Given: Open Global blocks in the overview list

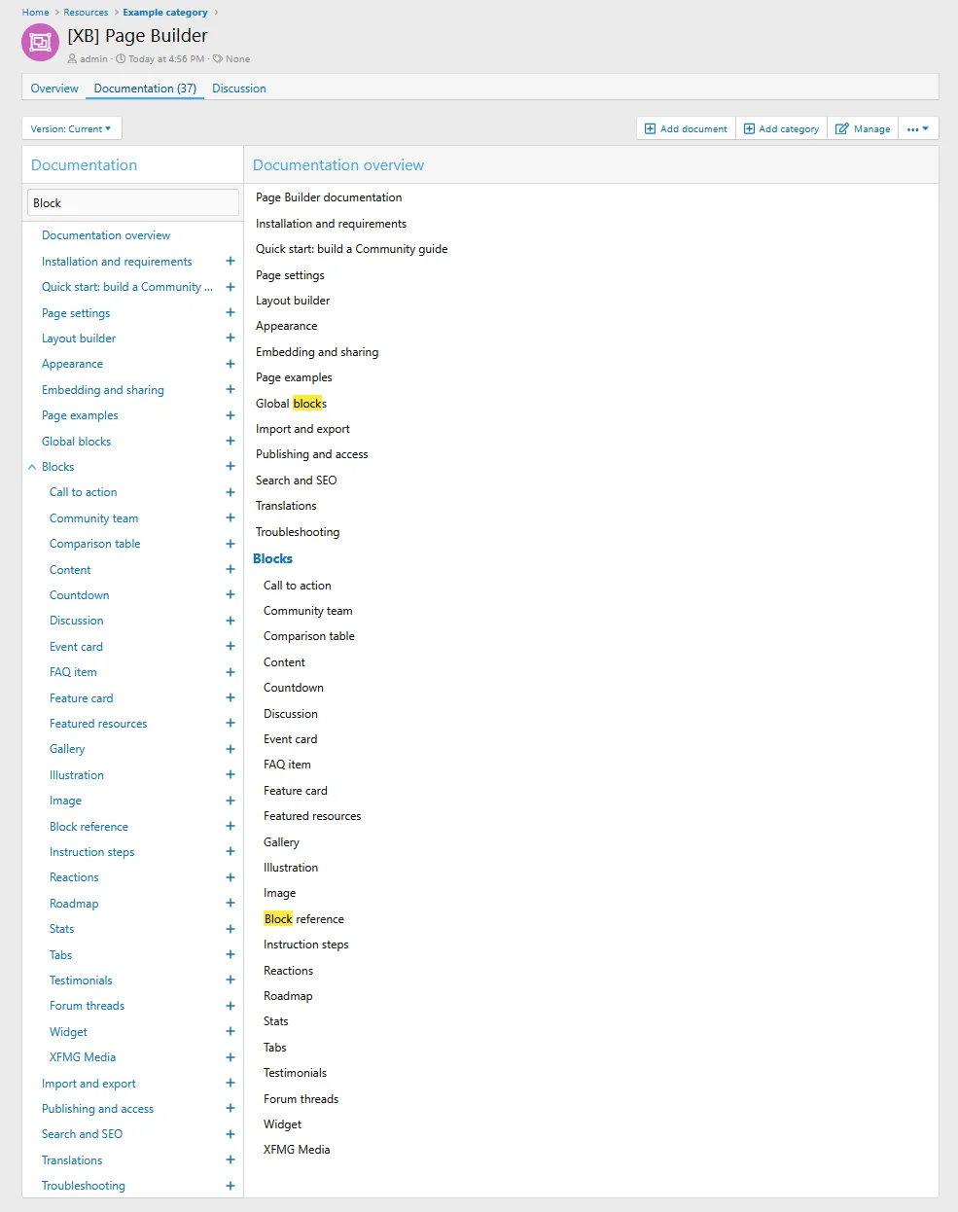Looking at the screenshot, I should tap(291, 404).
